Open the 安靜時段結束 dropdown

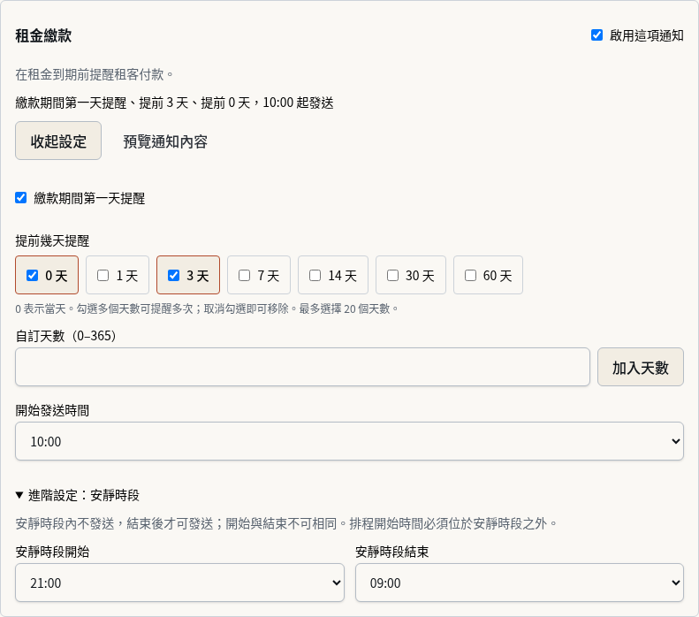pyautogui.click(x=520, y=583)
